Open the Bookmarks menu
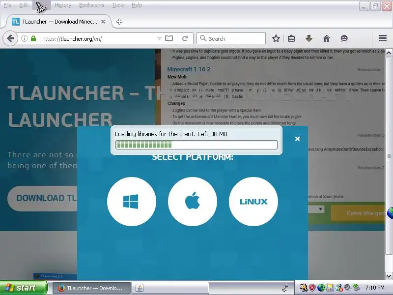 91,5
